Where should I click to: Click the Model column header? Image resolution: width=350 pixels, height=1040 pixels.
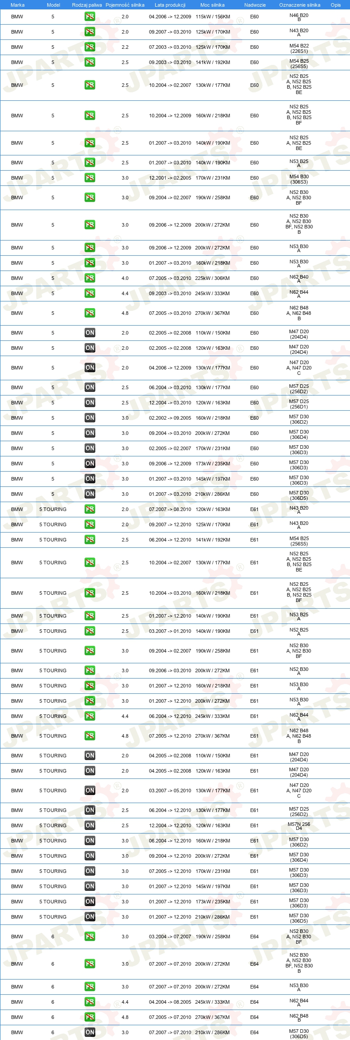(53, 5)
